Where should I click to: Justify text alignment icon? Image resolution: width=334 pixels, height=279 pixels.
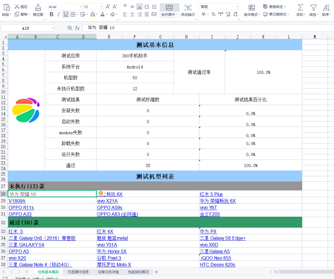click(x=147, y=14)
